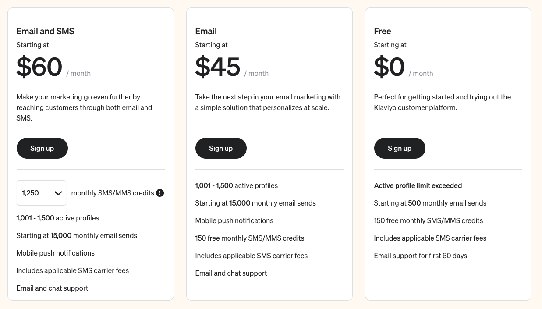Click "Includes applicable SMS carrier fees" in Free plan

pyautogui.click(x=430, y=238)
